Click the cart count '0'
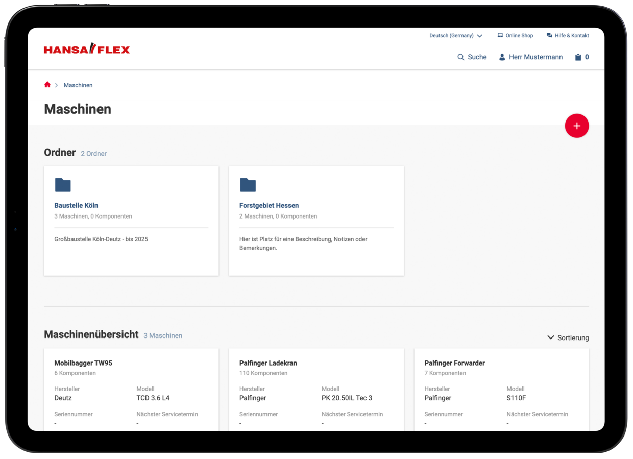The width and height of the screenshot is (633, 459). pyautogui.click(x=587, y=57)
